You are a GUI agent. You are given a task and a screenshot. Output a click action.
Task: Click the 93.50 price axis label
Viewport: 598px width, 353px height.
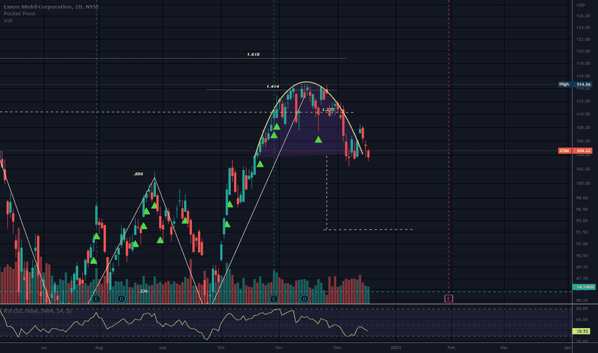click(583, 232)
